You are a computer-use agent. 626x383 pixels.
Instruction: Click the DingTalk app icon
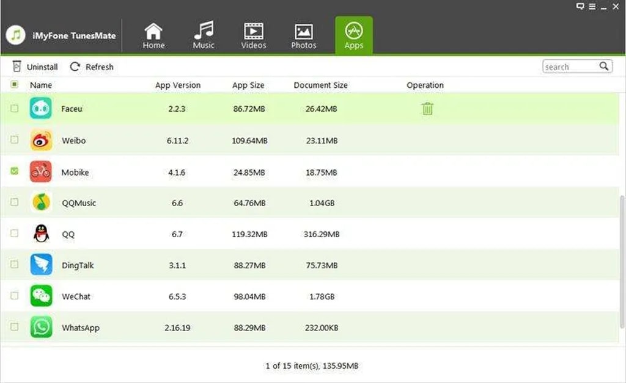pyautogui.click(x=41, y=265)
